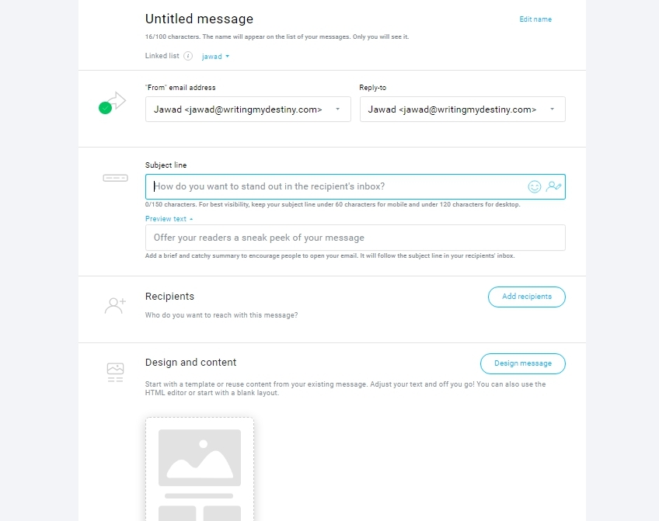Viewport: 659px width, 521px height.
Task: Click the Add recipients button
Action: pos(527,297)
